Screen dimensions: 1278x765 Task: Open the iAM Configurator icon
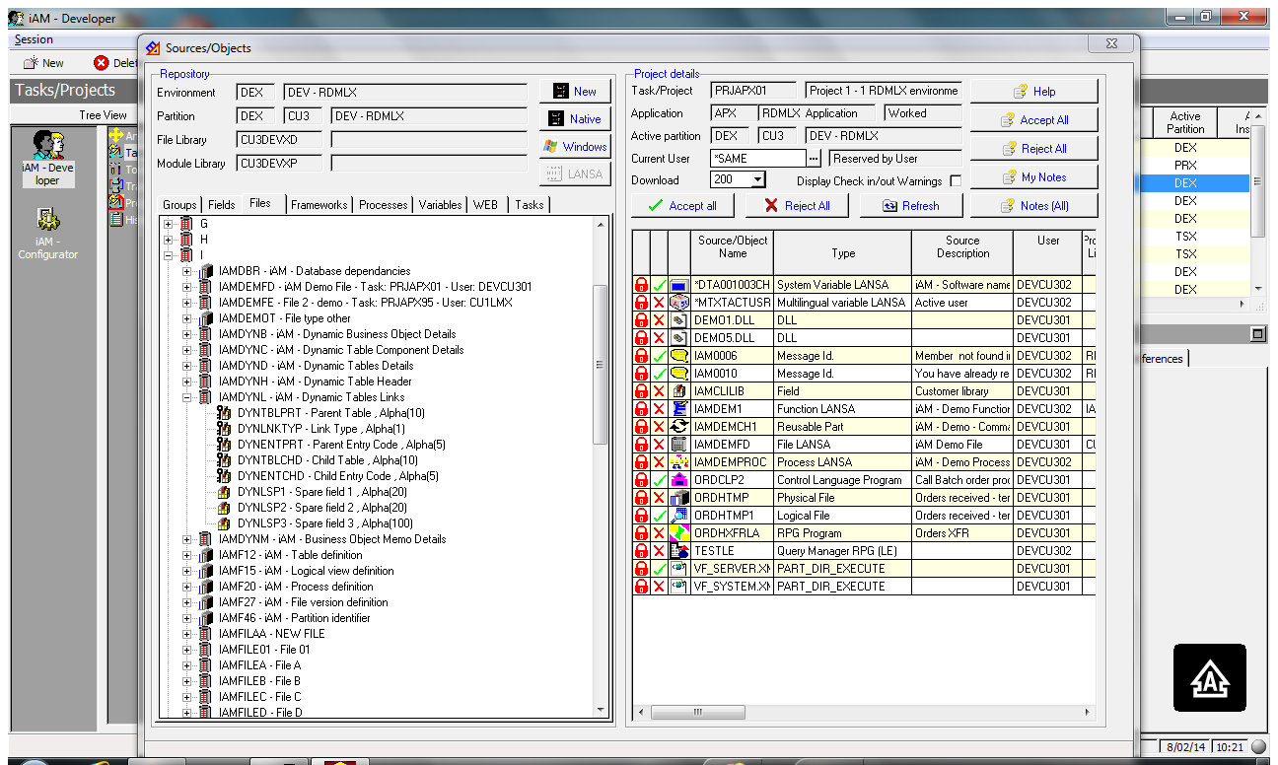tap(47, 233)
